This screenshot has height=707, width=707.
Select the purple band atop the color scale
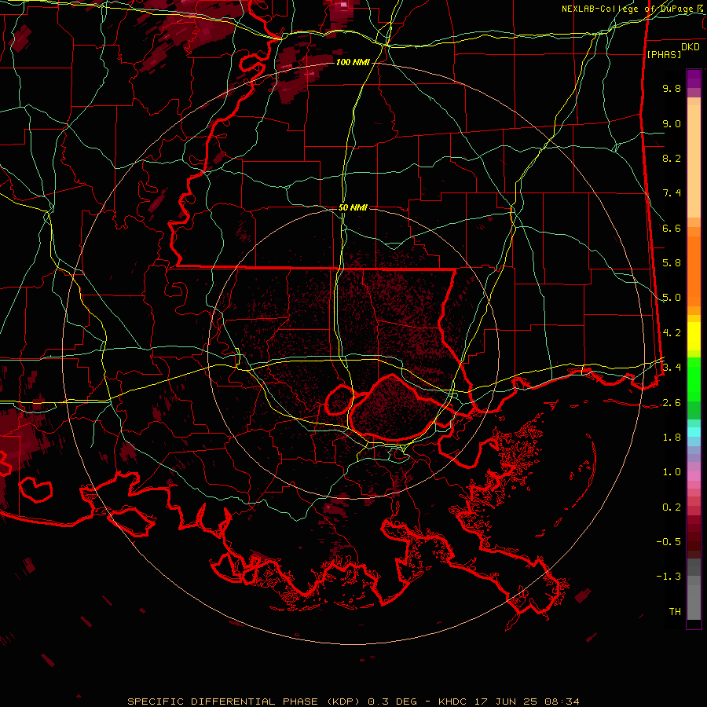tap(694, 79)
